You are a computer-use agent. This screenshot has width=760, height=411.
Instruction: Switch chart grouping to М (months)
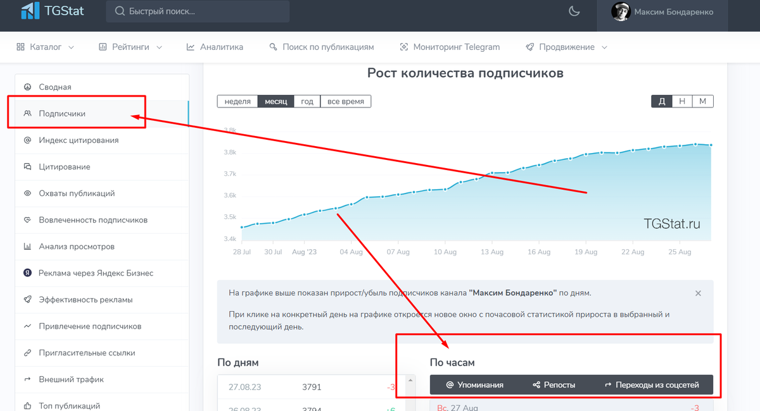tap(703, 101)
